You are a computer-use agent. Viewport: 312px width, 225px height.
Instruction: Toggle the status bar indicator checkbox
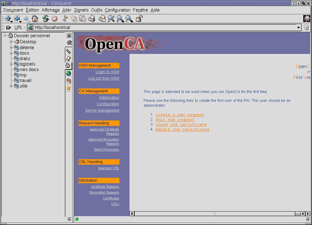69,219
